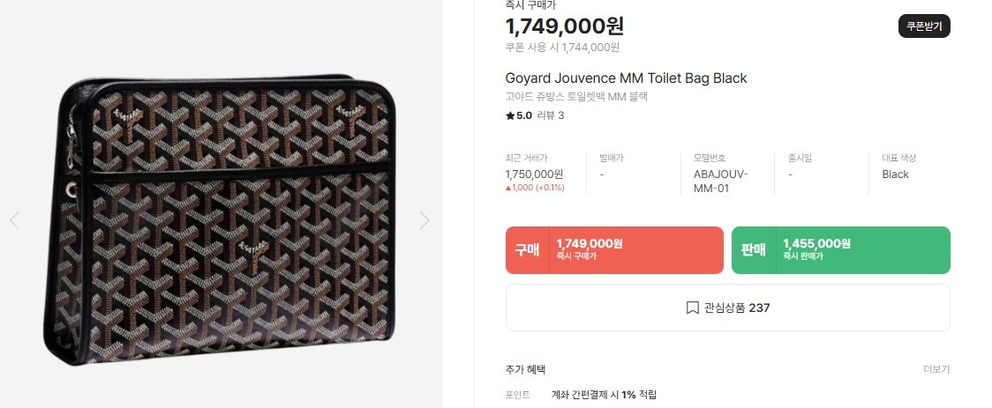Click the red price-change triangle indicator

click(x=508, y=188)
